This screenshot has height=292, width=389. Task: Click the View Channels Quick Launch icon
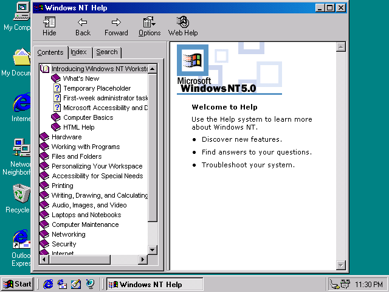pos(90,284)
